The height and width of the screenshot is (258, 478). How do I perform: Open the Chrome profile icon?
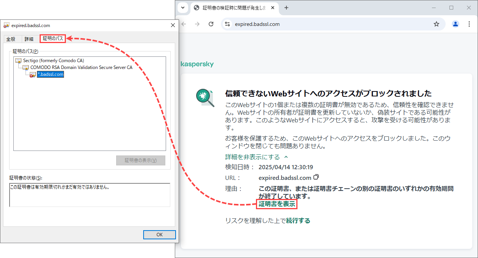pyautogui.click(x=455, y=24)
